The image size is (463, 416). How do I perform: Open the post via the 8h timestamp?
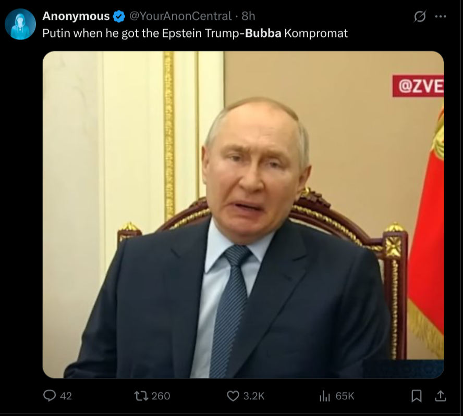tap(248, 16)
